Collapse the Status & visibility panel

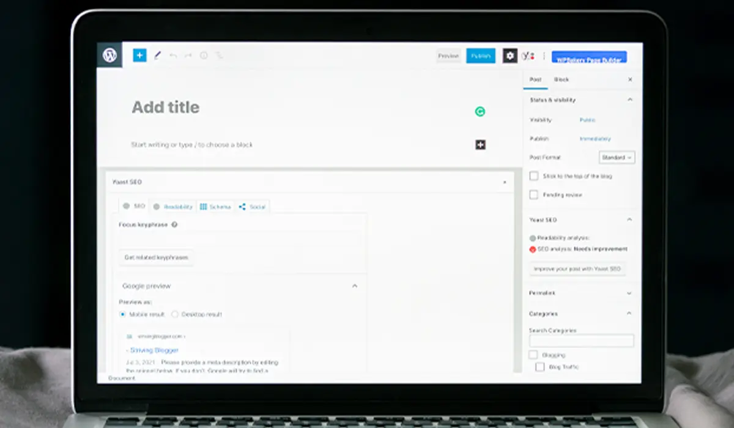tap(630, 100)
